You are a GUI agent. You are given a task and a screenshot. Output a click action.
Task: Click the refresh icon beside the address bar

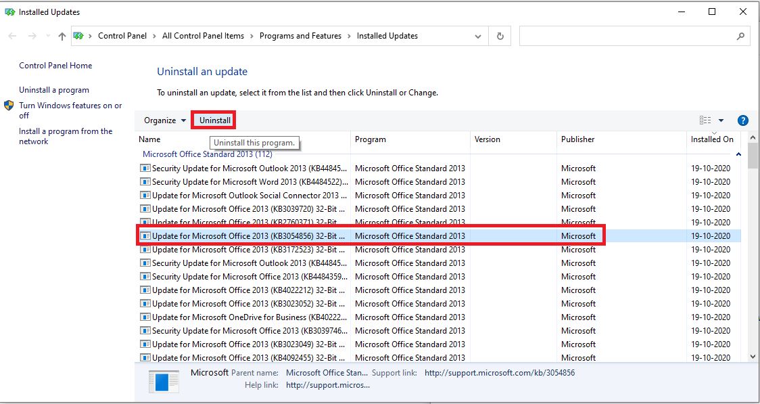tap(499, 35)
